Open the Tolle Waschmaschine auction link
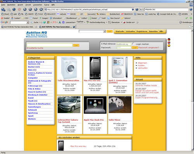This screenshot has width=194, height=154. click(68, 80)
